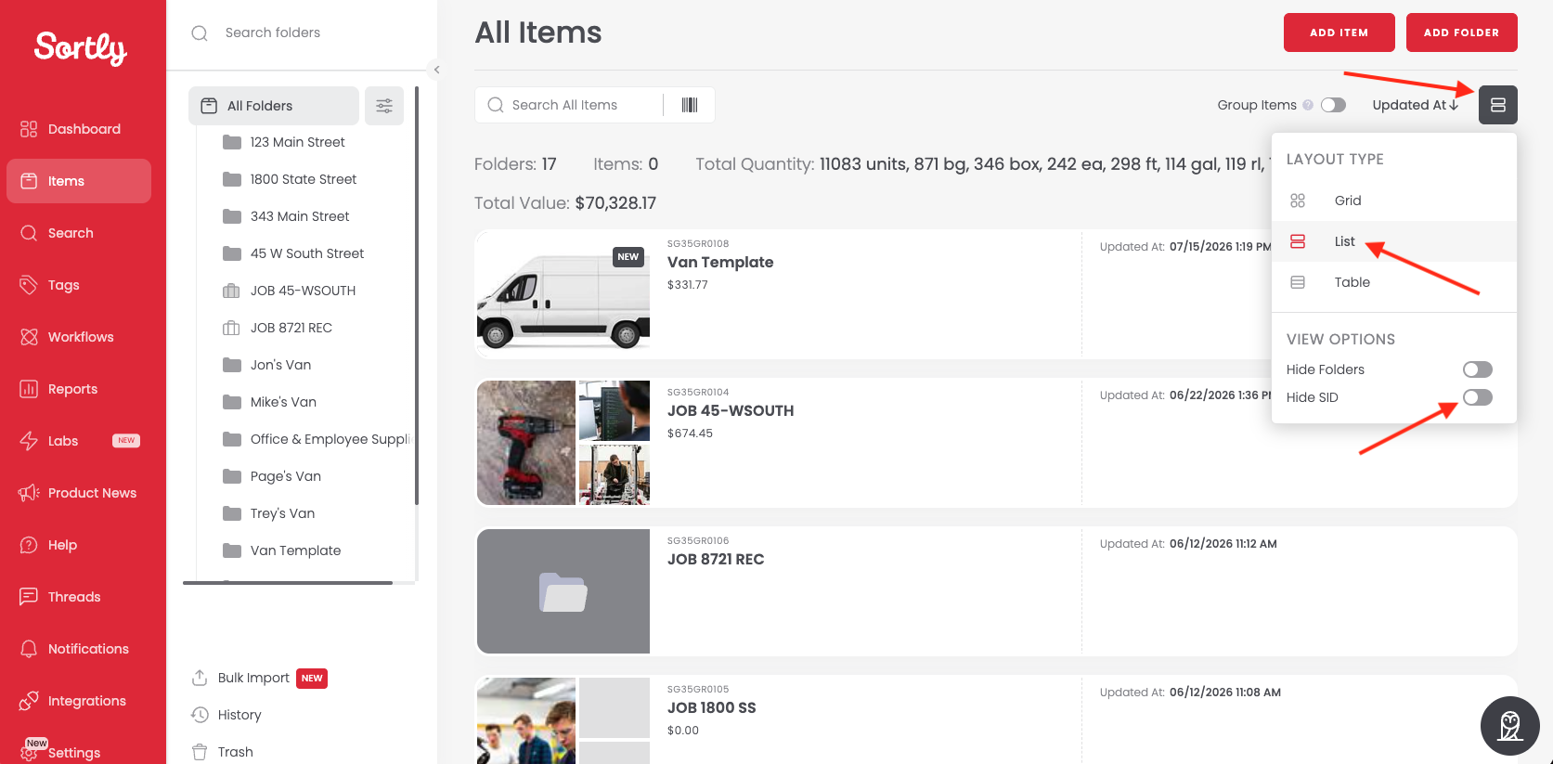Open Dashboard from the sidebar

[79, 129]
